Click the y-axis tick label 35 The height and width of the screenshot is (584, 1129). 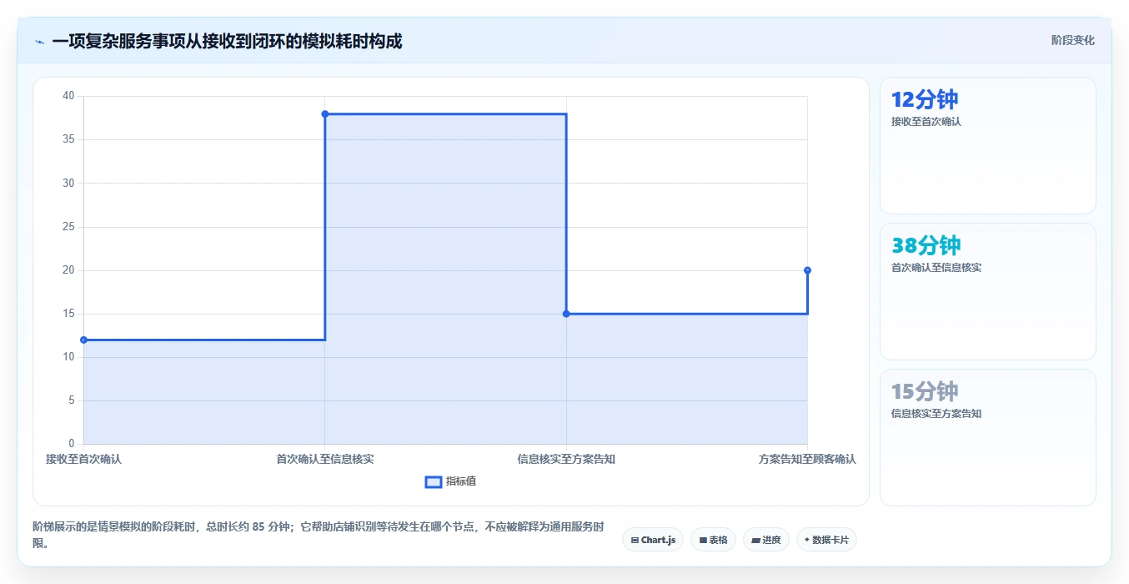click(68, 139)
